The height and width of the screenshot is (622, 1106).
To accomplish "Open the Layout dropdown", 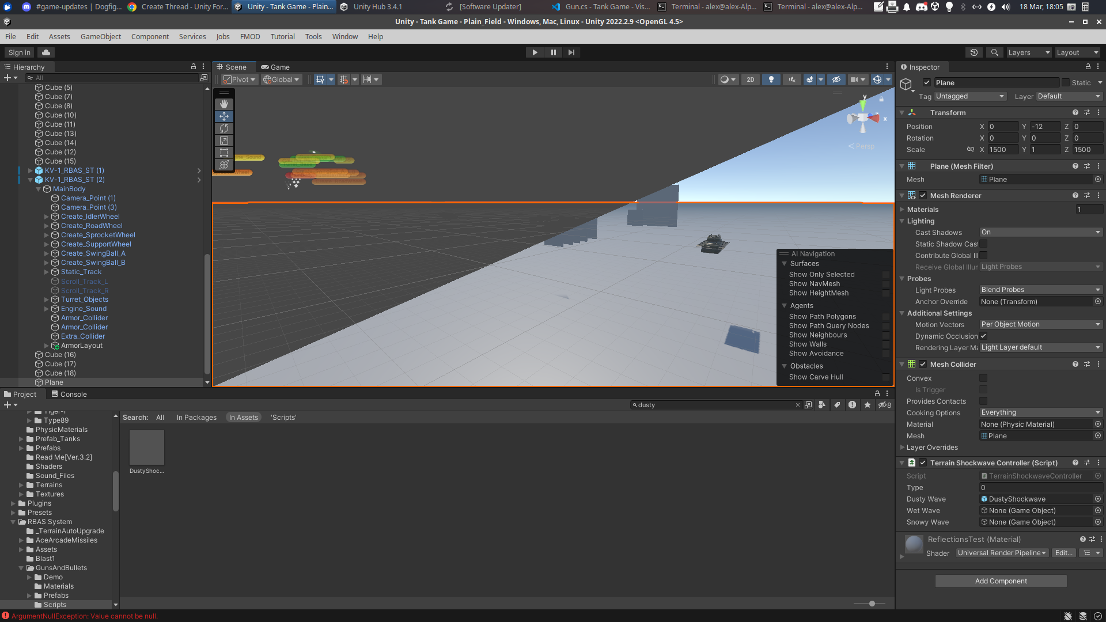I will [x=1077, y=52].
